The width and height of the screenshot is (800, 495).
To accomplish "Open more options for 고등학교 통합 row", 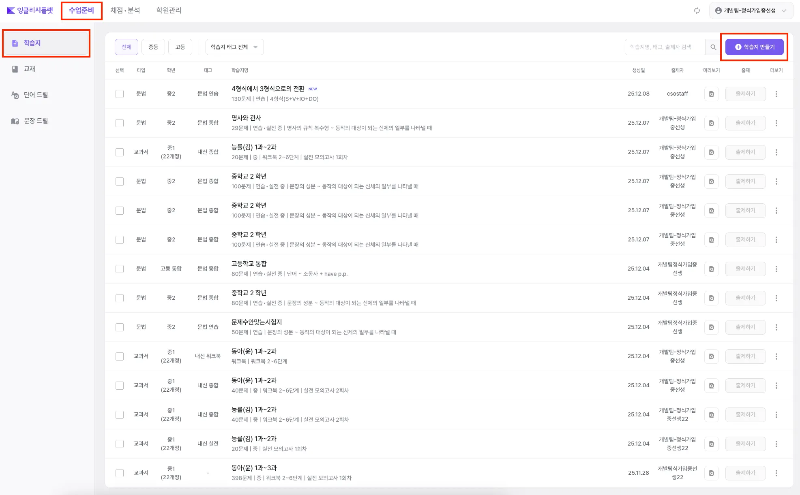I will (776, 269).
